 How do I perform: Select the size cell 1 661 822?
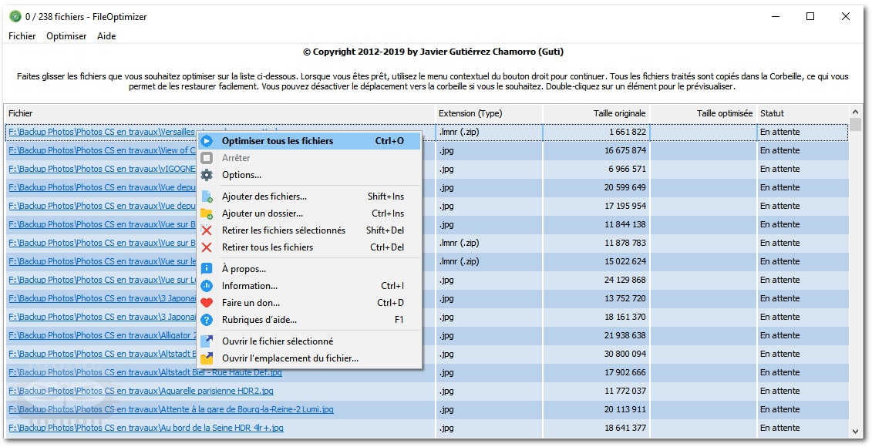pyautogui.click(x=596, y=133)
